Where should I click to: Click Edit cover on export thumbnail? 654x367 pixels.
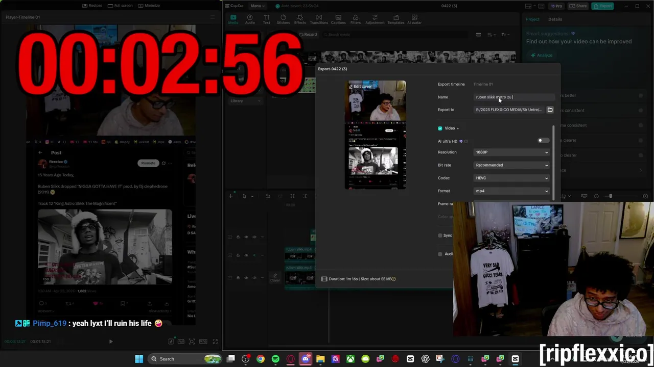[360, 86]
